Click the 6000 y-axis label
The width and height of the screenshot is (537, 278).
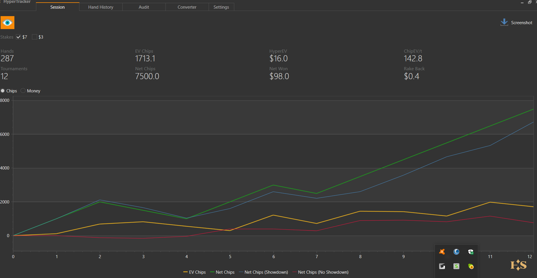coord(5,134)
